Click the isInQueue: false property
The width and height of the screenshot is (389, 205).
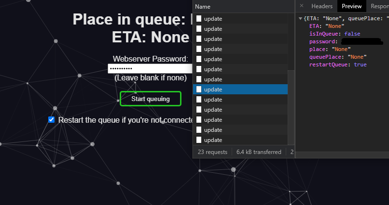point(334,34)
